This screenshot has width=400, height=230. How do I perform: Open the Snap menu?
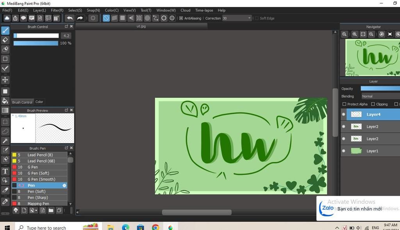coord(93,11)
